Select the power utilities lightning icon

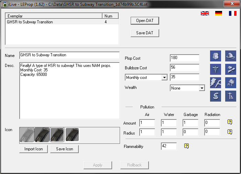tap(216, 83)
